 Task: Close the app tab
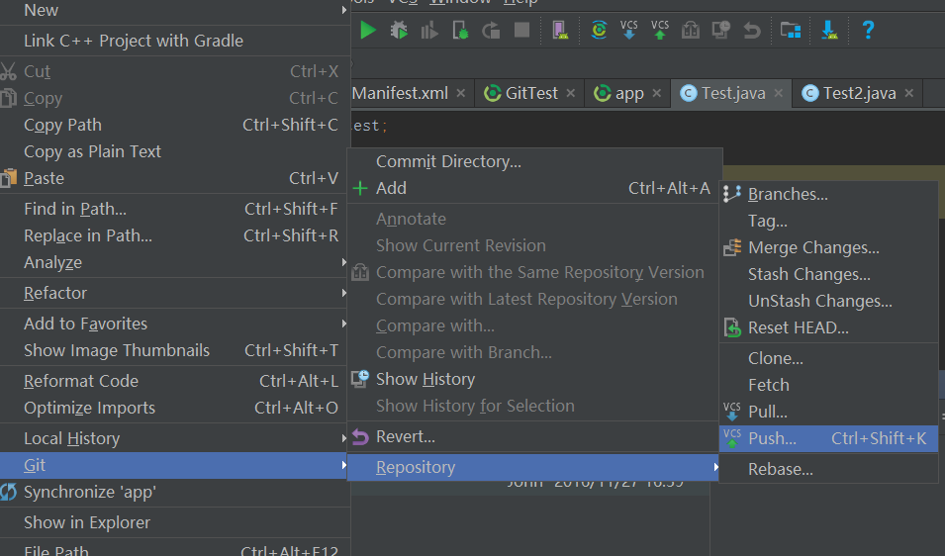tap(657, 93)
